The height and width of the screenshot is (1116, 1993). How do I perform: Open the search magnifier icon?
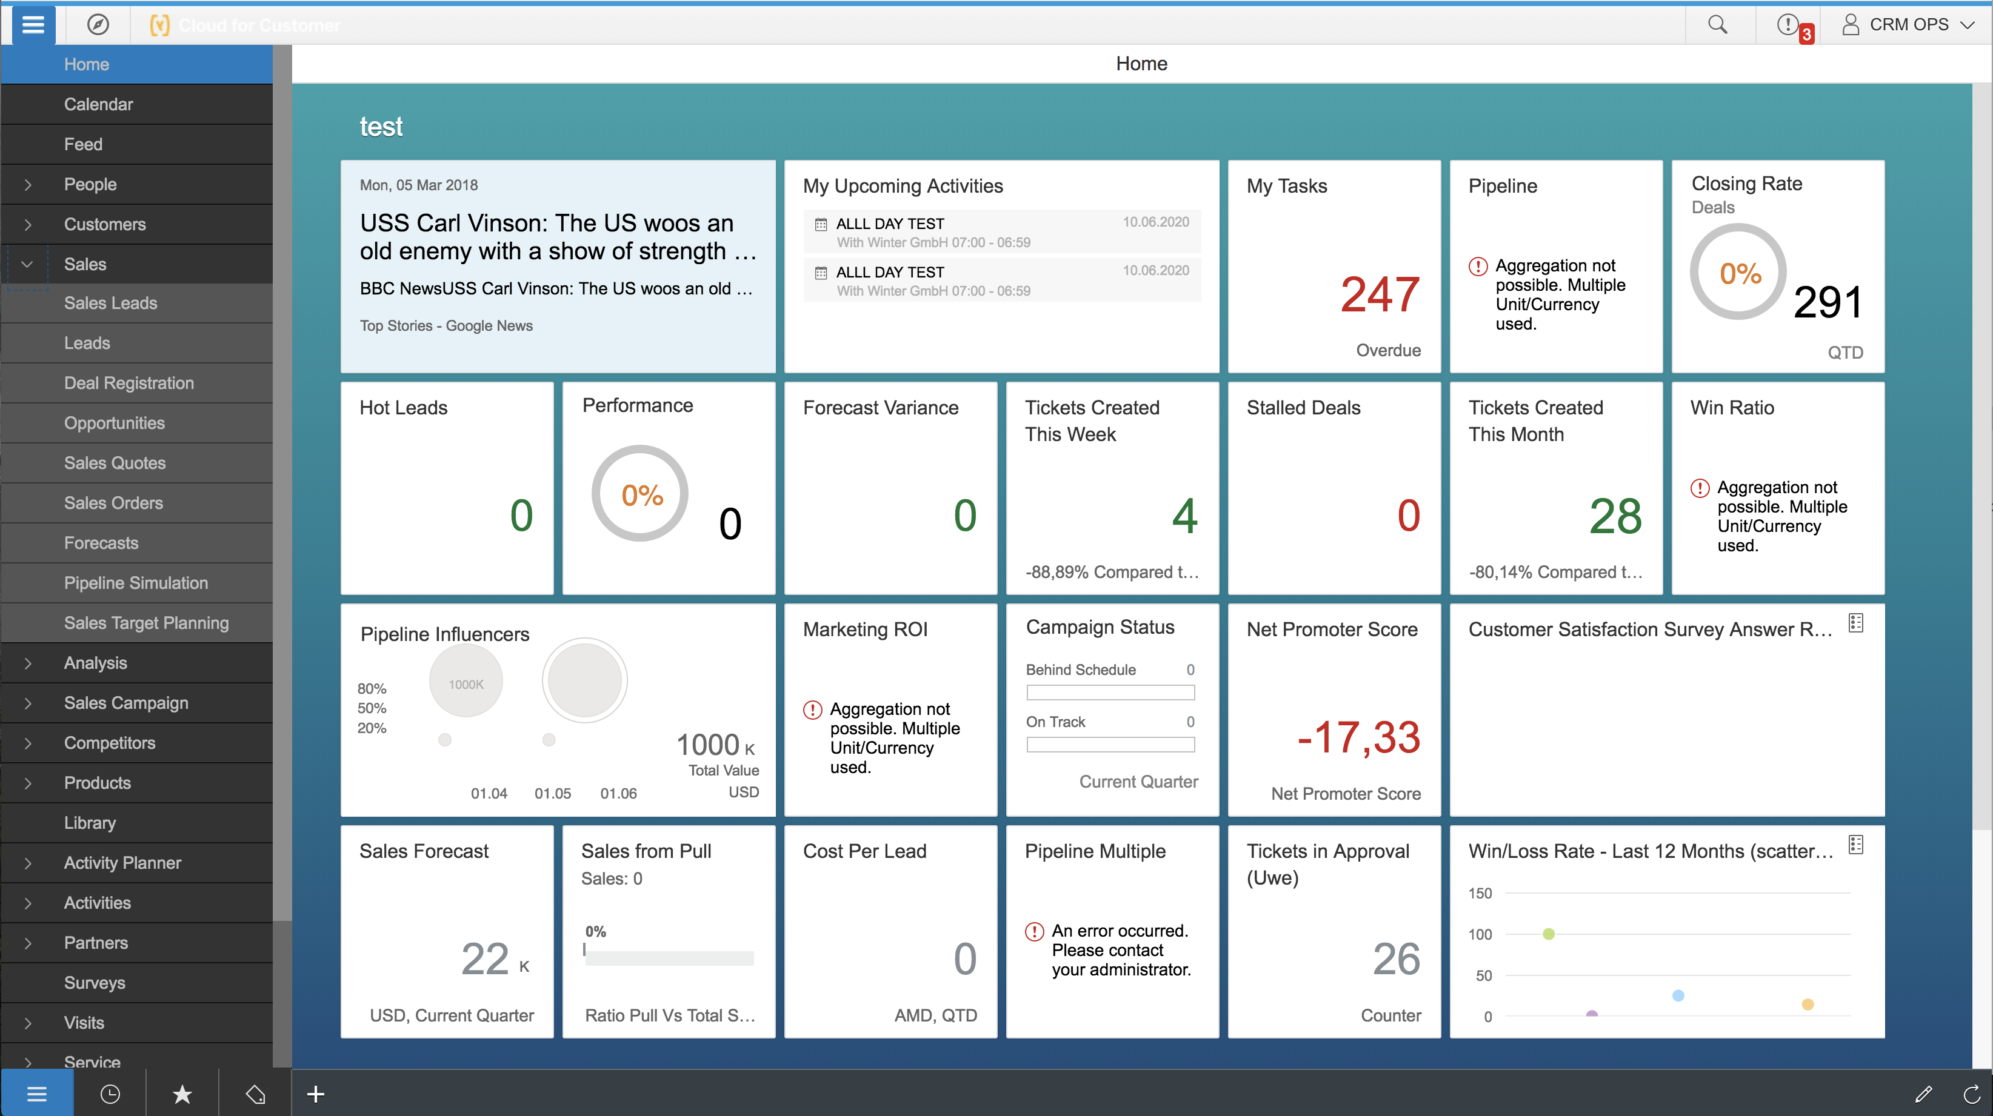click(1717, 25)
